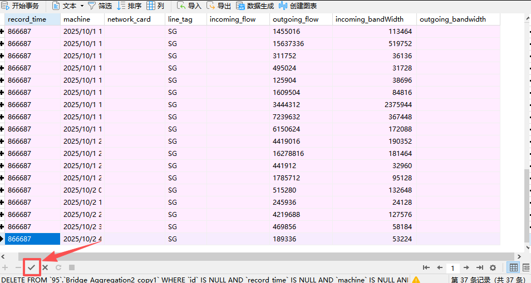Click the incoming_bandWidth column header
This screenshot has height=283, width=531.
[x=374, y=19]
